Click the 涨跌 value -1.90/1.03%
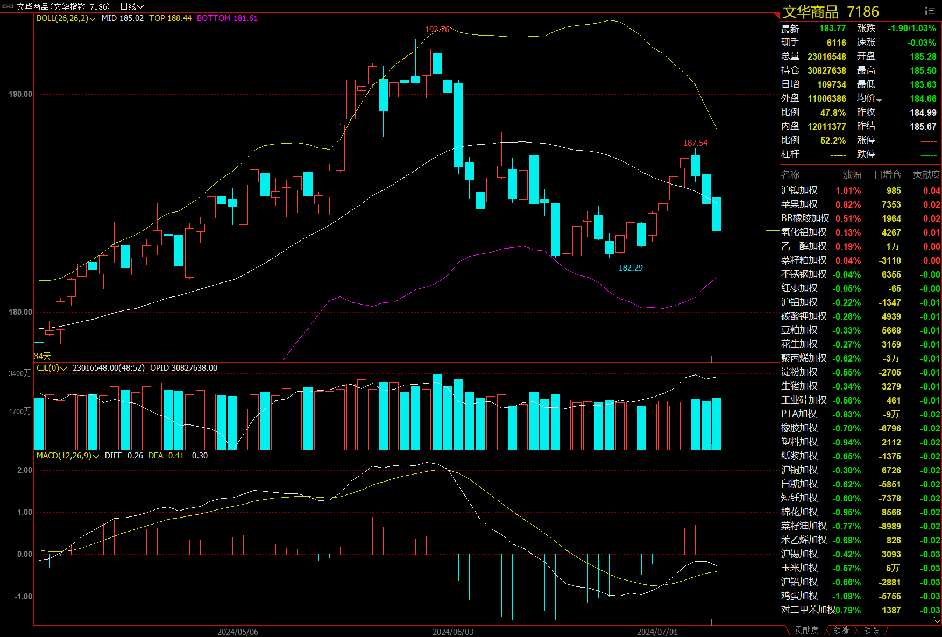This screenshot has height=637, width=942. click(912, 29)
